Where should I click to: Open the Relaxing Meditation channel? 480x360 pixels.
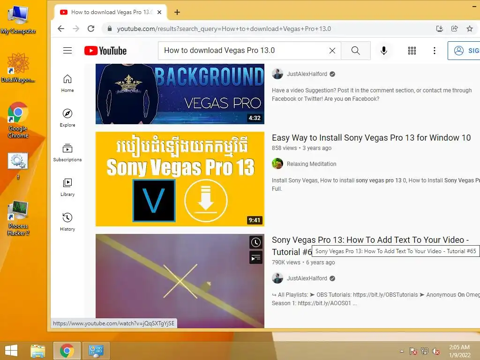click(x=311, y=164)
